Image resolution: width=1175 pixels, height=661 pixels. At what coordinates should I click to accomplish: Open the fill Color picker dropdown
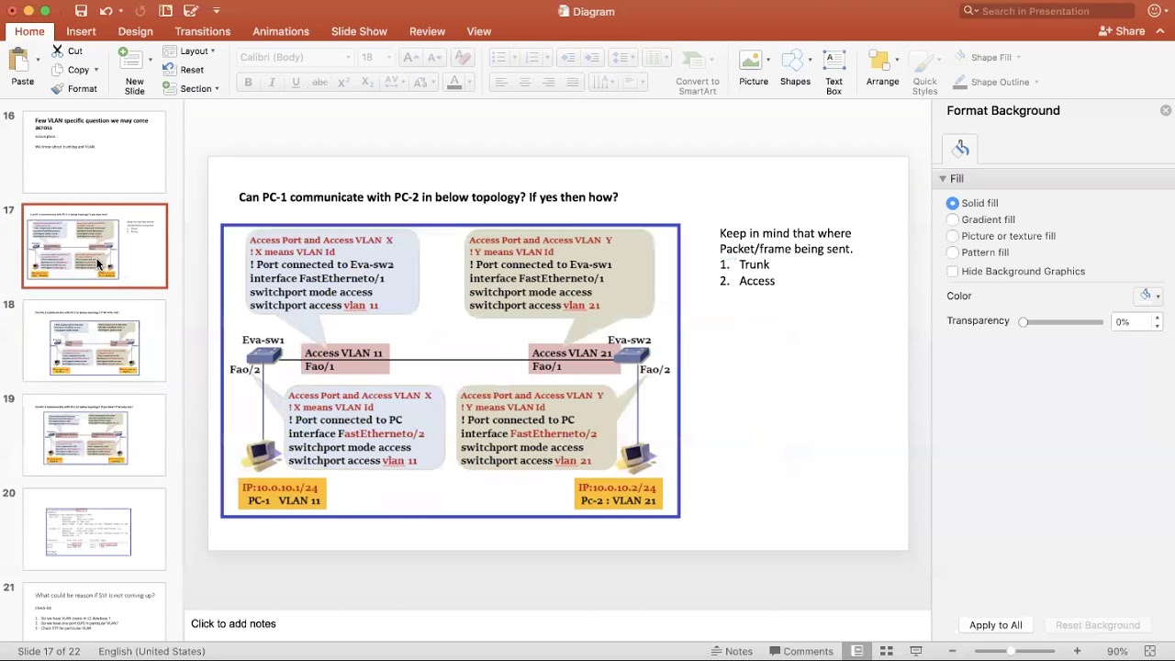(x=1149, y=296)
